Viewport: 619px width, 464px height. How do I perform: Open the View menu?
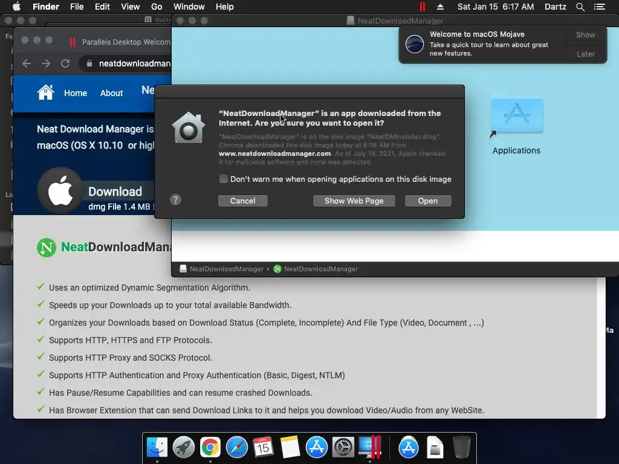[x=131, y=7]
